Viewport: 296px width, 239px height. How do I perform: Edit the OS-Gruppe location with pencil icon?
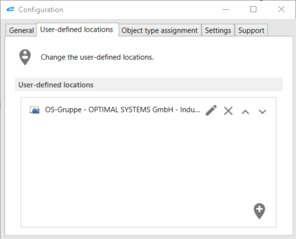click(211, 110)
